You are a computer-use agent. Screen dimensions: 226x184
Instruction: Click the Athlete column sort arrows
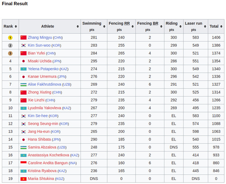pyautogui.click(x=78, y=26)
